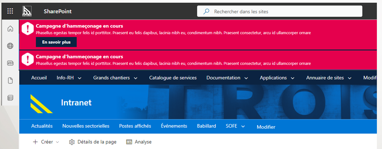
Task: Expand the Grands chantiers menu
Action: (x=115, y=78)
